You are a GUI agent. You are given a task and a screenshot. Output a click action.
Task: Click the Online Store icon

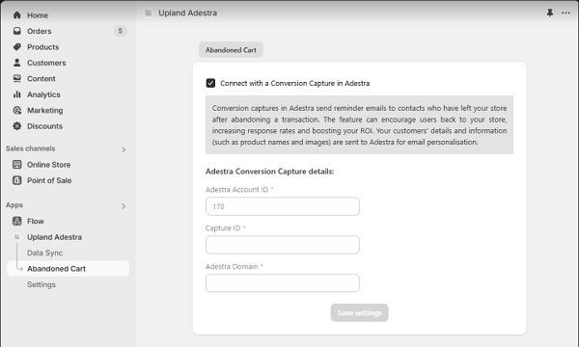tap(17, 165)
